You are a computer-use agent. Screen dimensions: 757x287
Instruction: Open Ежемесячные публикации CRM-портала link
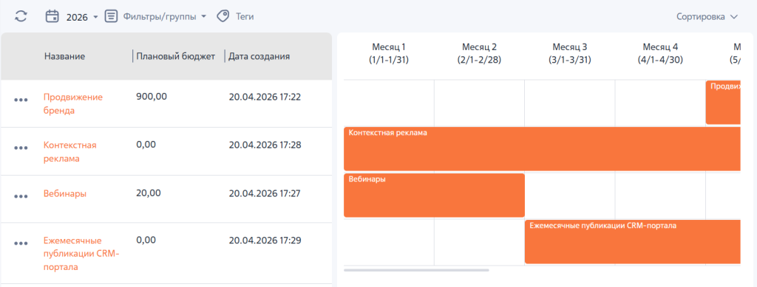coord(81,253)
